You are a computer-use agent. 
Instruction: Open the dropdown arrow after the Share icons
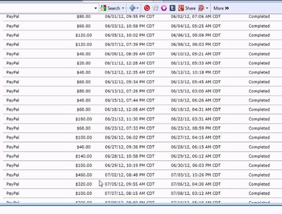tap(207, 8)
